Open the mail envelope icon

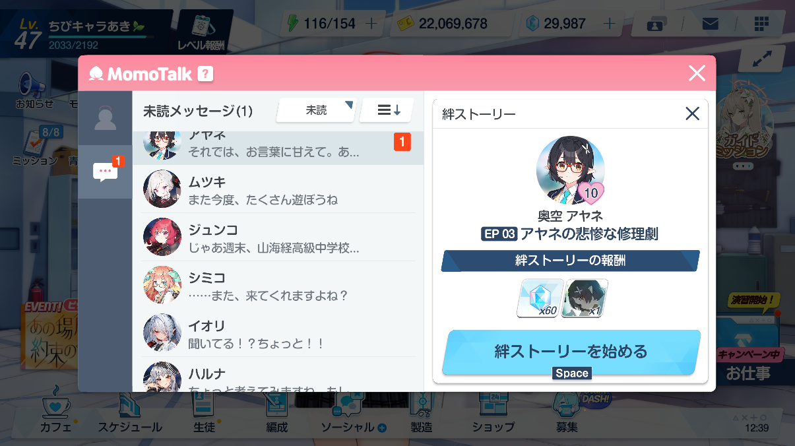710,24
